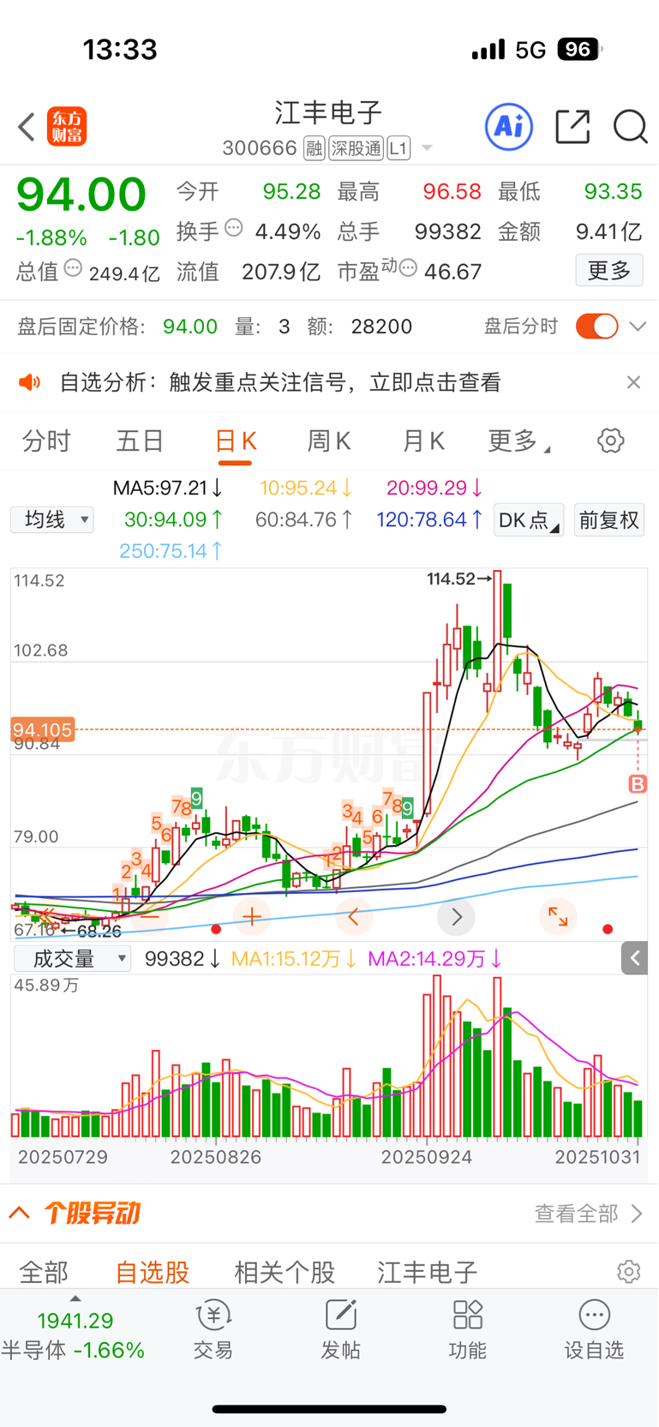The image size is (659, 1427).
Task: Move chart left with arrow icon
Action: click(x=354, y=917)
